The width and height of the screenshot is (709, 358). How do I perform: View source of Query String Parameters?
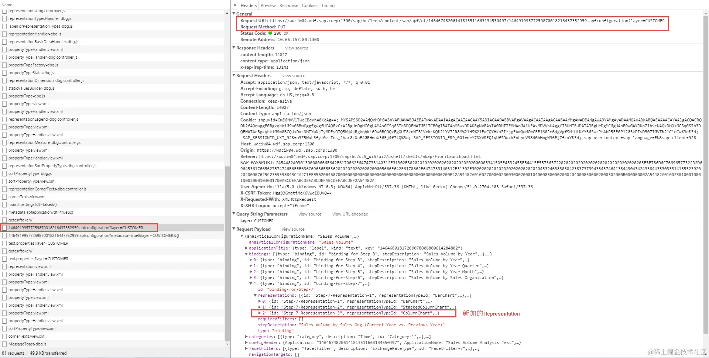click(x=310, y=214)
